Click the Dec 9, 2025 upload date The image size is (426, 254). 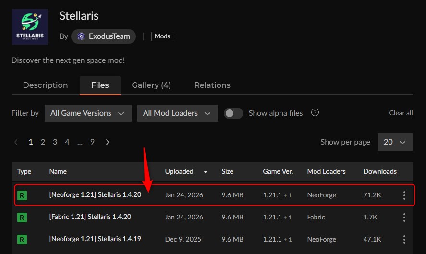point(183,239)
